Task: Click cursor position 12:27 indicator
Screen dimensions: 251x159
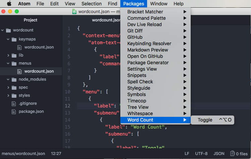Action: point(56,154)
